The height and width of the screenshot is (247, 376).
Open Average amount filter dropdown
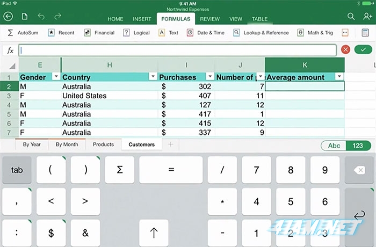pyautogui.click(x=339, y=76)
